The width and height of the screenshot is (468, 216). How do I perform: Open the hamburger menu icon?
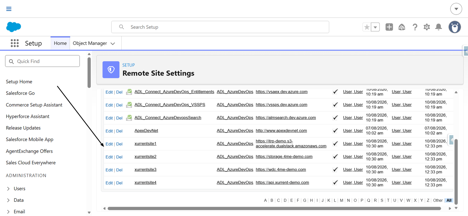tap(9, 9)
